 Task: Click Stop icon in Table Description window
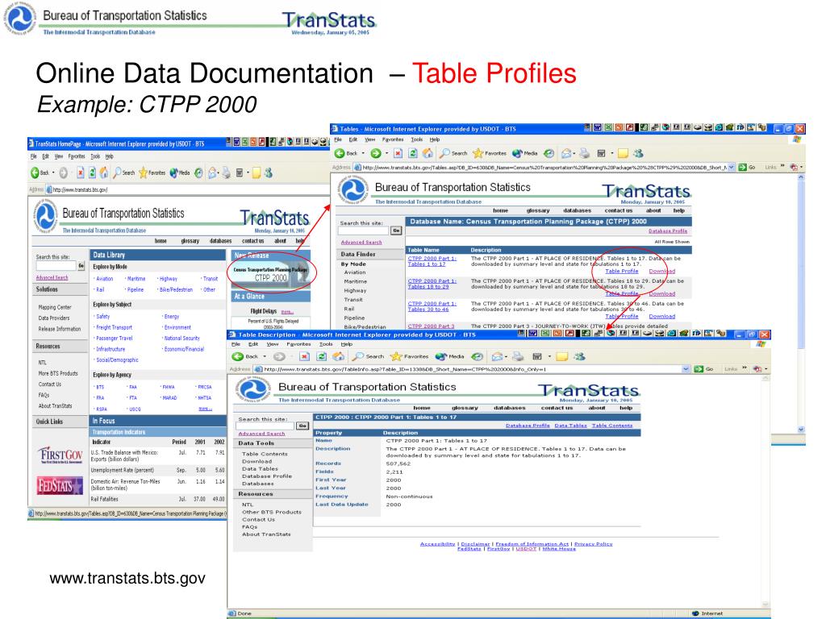[x=304, y=356]
